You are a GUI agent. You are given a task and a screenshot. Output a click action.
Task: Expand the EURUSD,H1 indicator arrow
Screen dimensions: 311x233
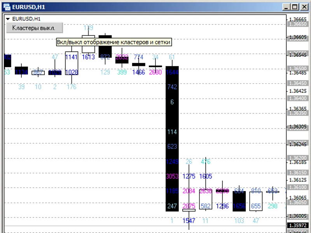point(8,19)
